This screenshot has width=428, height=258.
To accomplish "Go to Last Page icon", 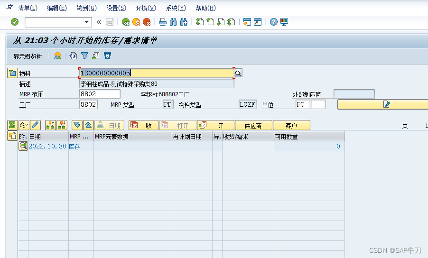I will [231, 22].
